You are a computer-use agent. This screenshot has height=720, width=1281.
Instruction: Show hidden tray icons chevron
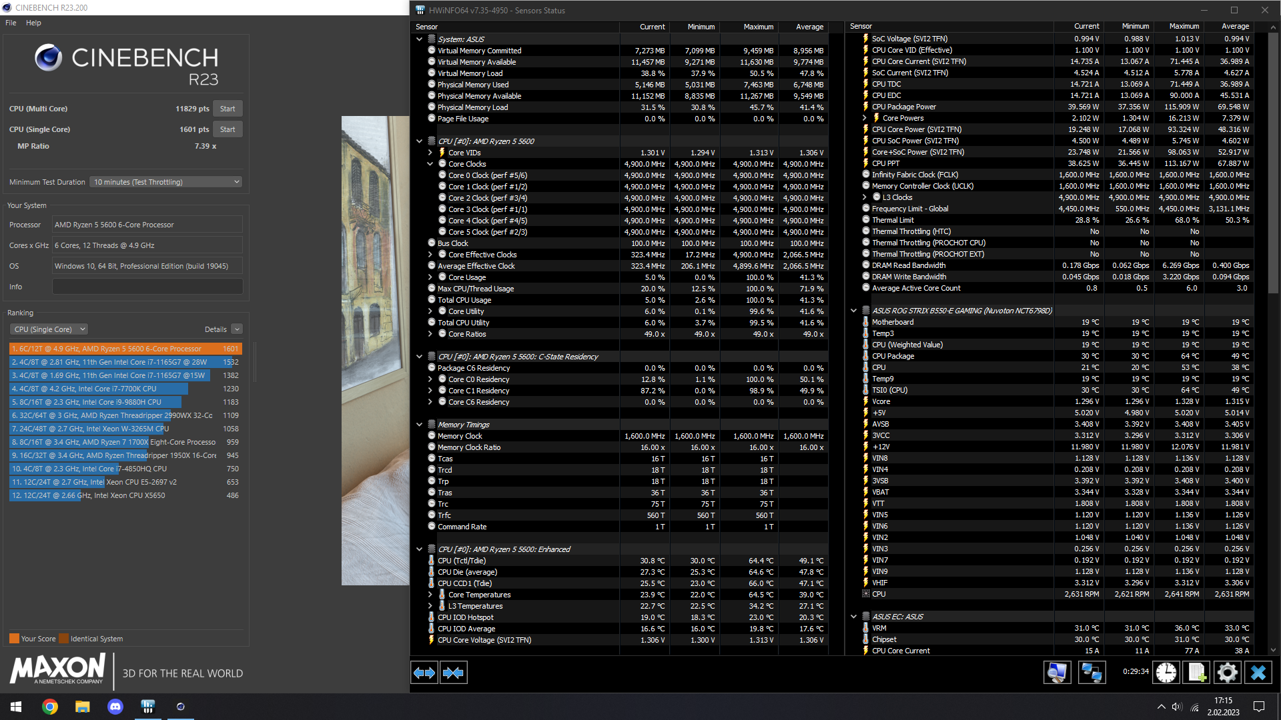1161,707
